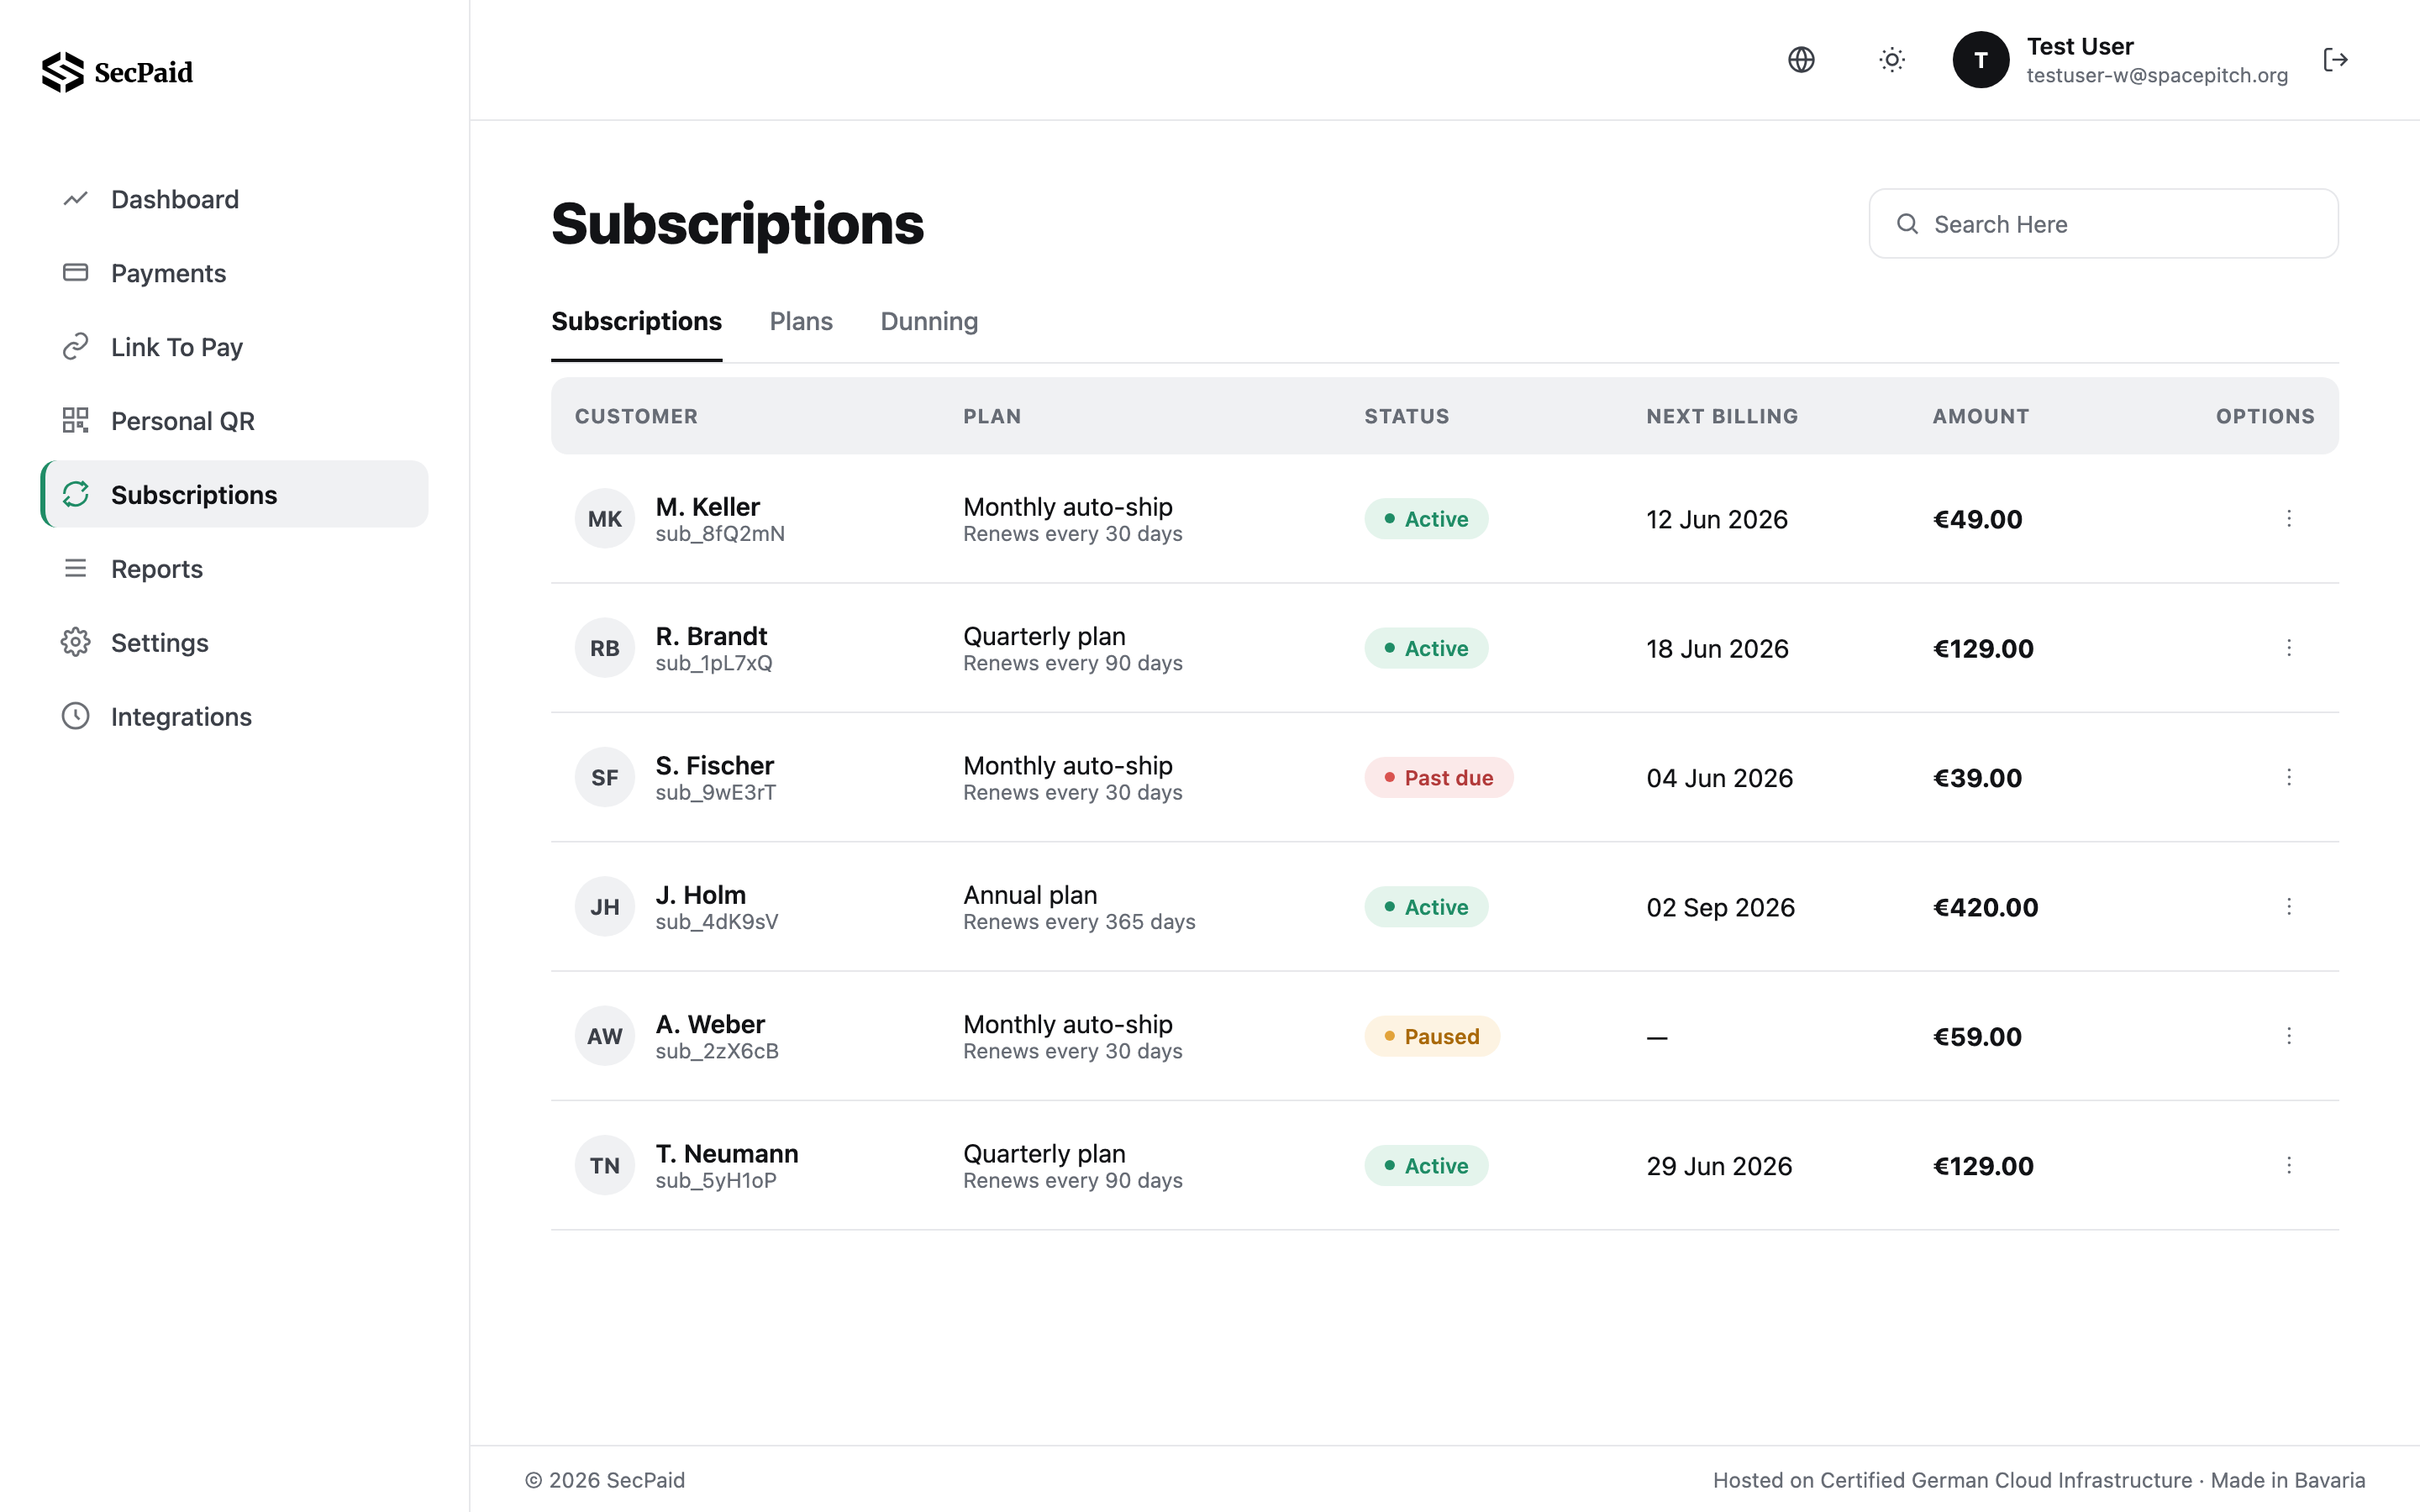This screenshot has height=1512, width=2420.
Task: Open Reports in sidebar
Action: click(x=234, y=568)
